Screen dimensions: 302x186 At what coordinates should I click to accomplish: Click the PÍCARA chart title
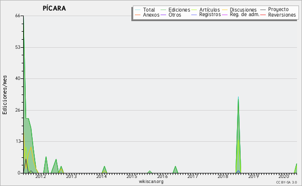(x=54, y=8)
